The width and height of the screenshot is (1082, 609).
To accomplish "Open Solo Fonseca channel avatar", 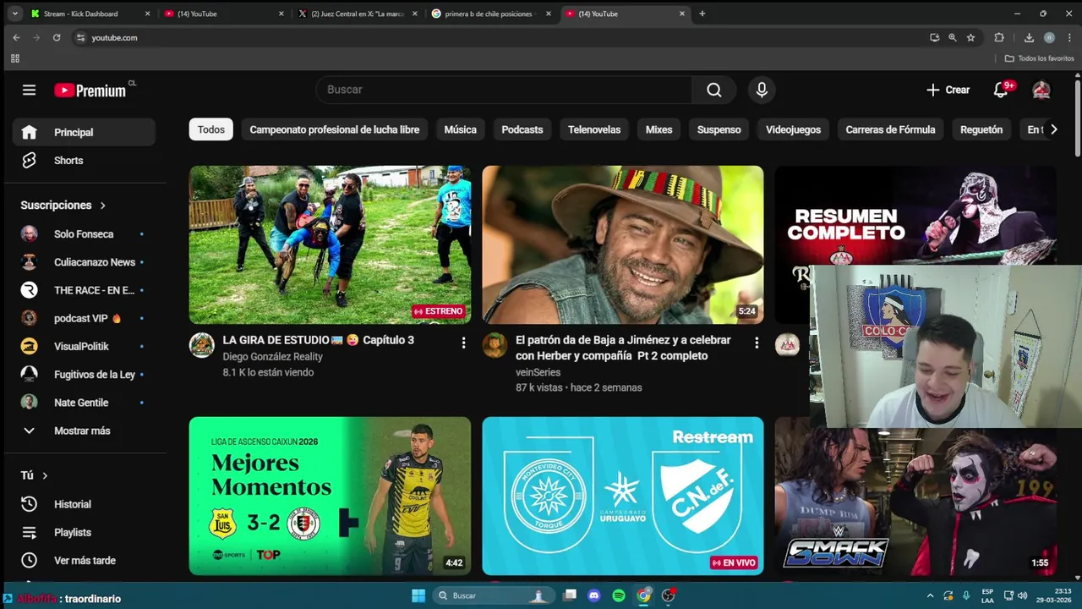I will click(x=29, y=234).
